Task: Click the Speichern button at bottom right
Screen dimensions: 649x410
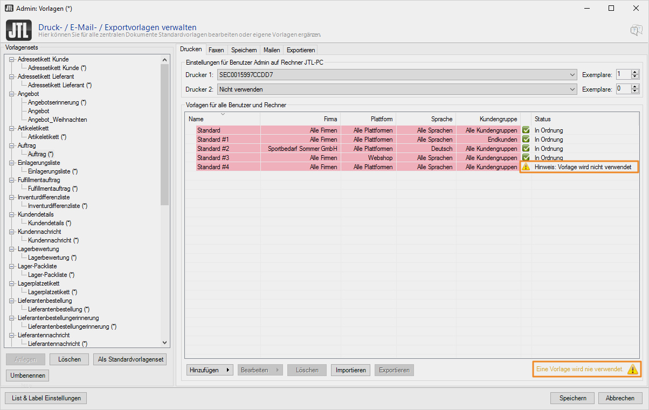Action: tap(572, 398)
